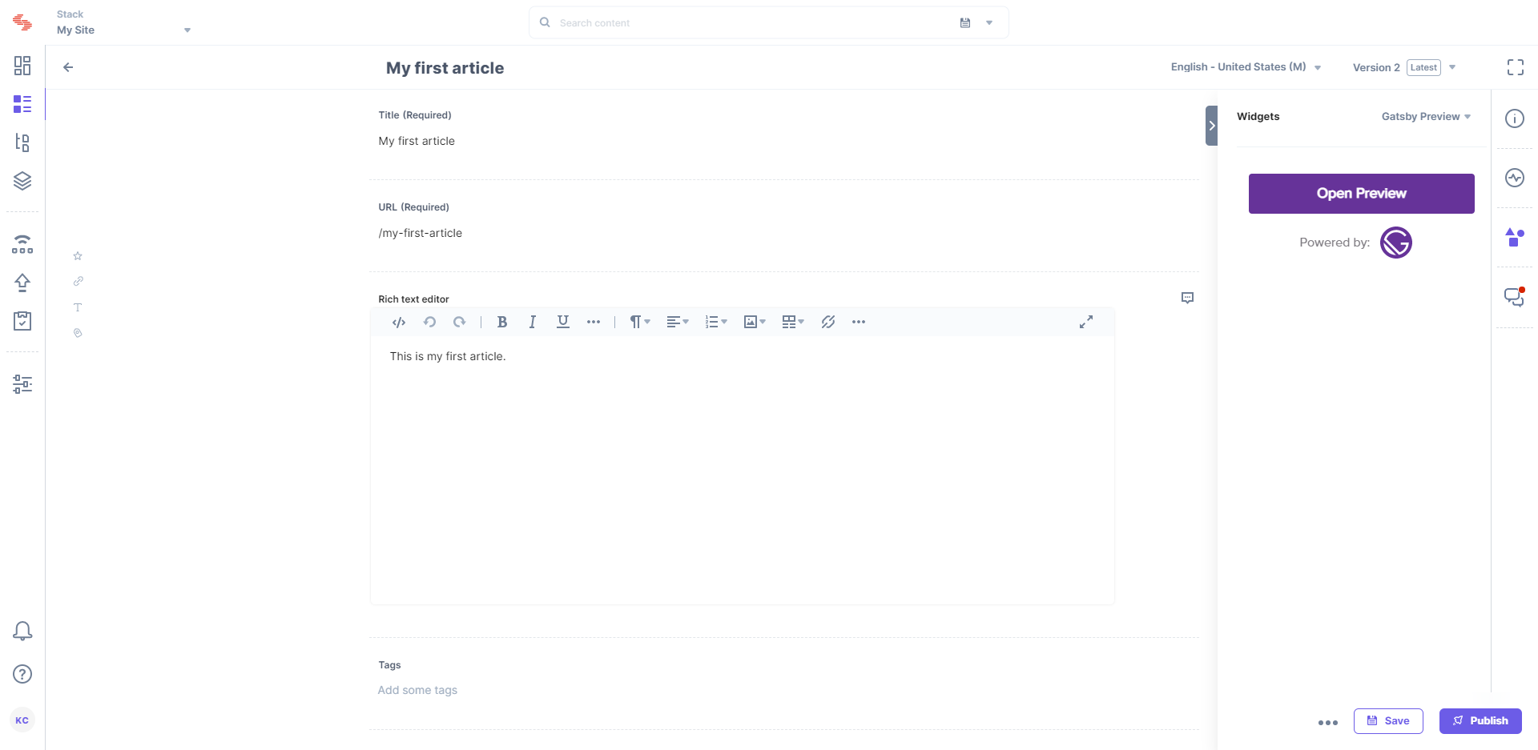Image resolution: width=1538 pixels, height=750 pixels.
Task: Open text alignment dropdown
Action: [678, 322]
